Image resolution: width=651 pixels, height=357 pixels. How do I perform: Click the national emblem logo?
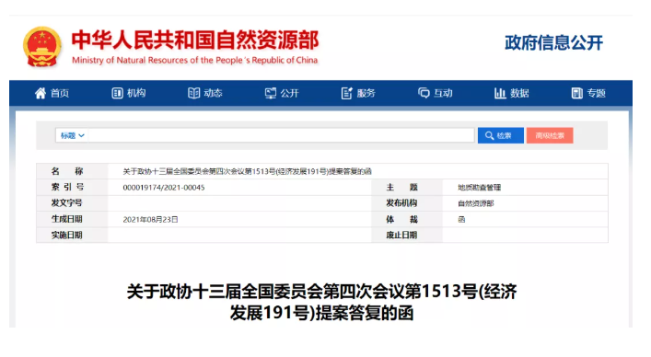pos(42,47)
